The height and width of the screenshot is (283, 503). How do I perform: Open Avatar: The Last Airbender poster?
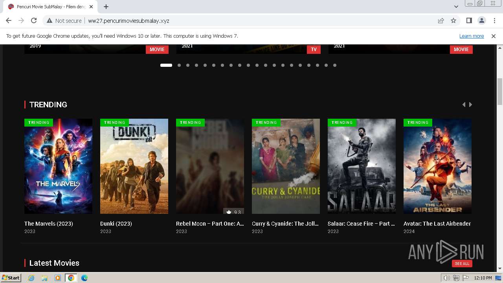click(437, 166)
